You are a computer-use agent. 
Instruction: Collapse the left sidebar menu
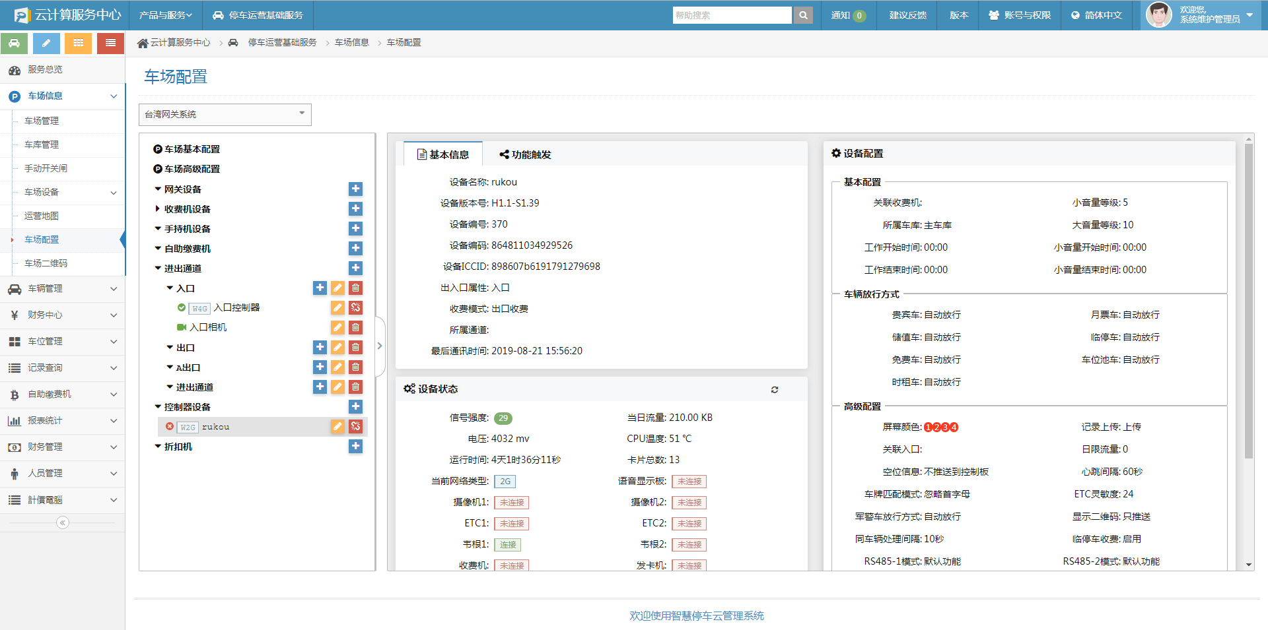click(x=63, y=522)
